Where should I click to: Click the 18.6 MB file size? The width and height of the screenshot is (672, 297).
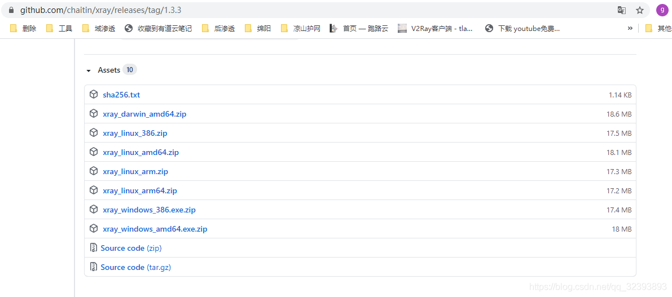[x=619, y=114]
